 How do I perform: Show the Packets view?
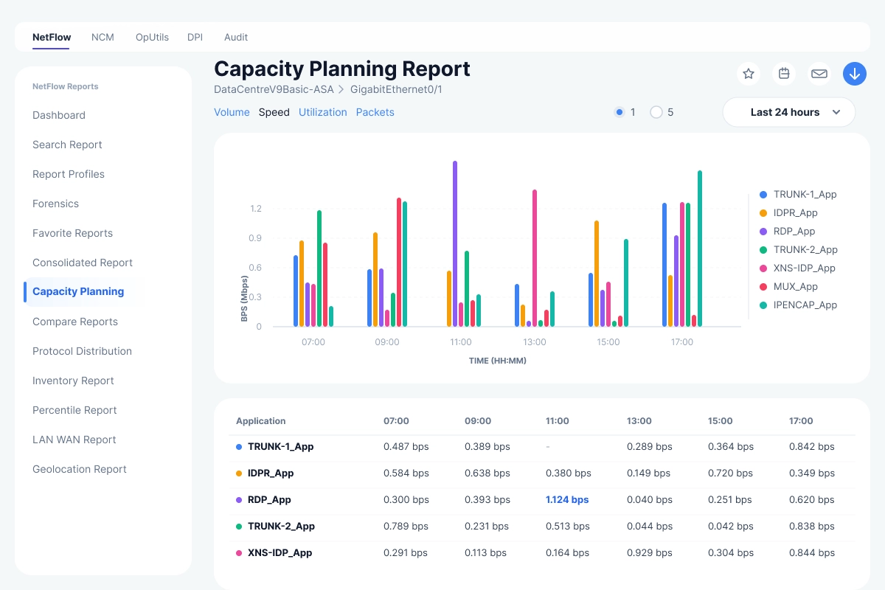point(375,112)
